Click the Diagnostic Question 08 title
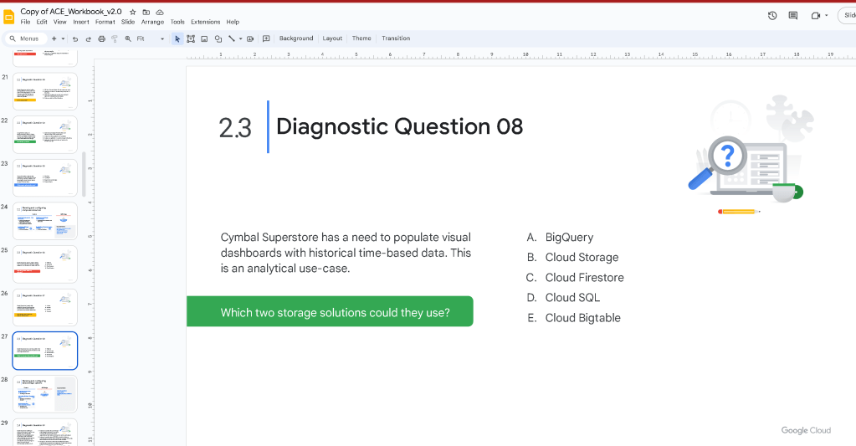 coord(400,126)
